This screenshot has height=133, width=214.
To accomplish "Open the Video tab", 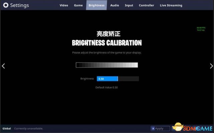I will click(64, 5).
